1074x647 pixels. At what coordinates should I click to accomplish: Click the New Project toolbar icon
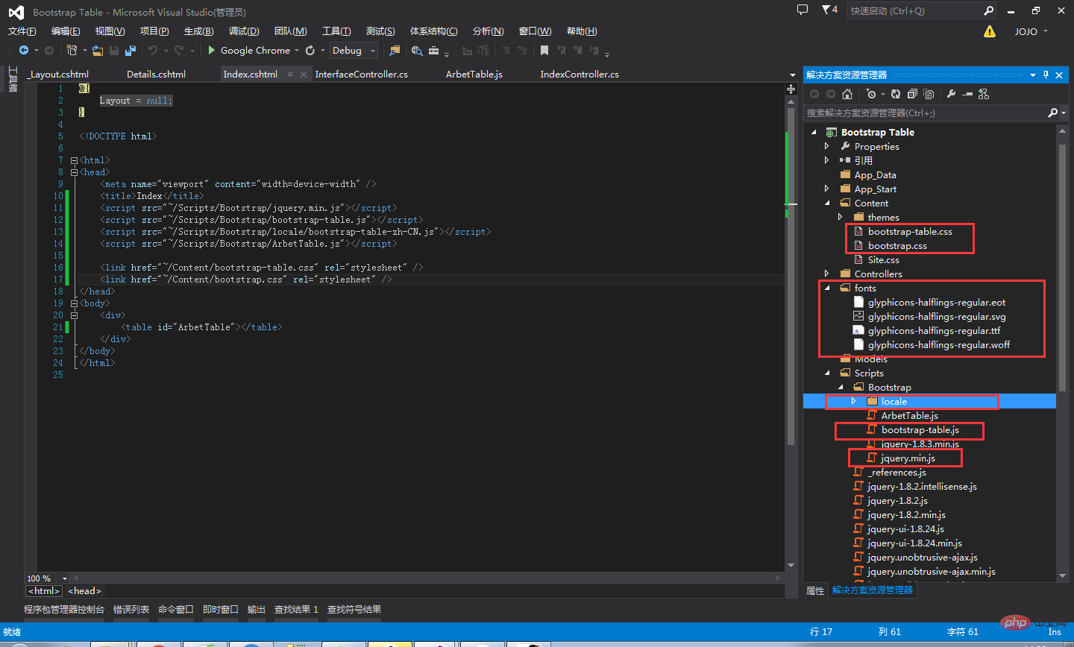coord(72,51)
